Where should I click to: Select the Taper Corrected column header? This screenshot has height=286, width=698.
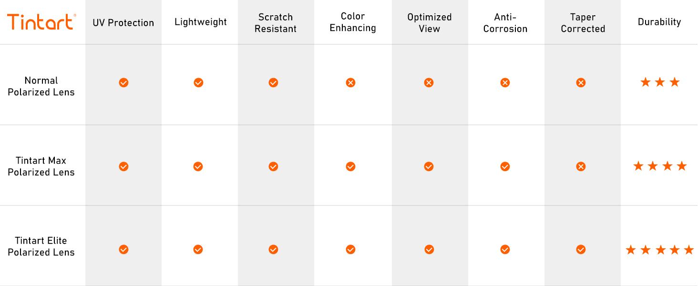point(583,23)
